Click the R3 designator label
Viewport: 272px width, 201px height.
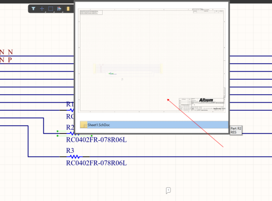click(x=70, y=151)
